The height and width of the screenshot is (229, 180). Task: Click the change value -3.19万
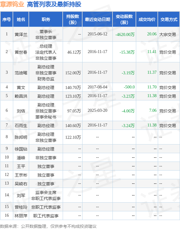128,73
